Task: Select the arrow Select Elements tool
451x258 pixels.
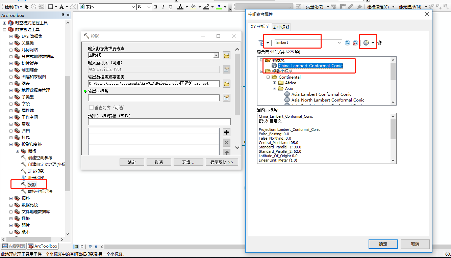Action: (26, 7)
